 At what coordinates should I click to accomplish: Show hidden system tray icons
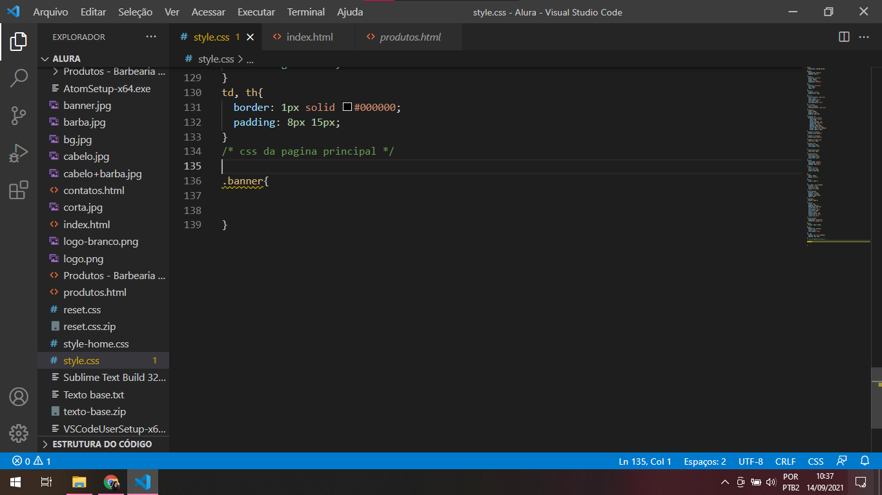pyautogui.click(x=725, y=482)
